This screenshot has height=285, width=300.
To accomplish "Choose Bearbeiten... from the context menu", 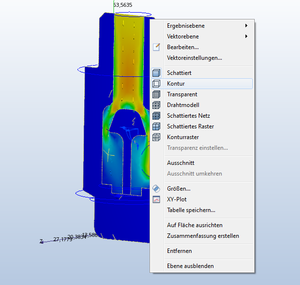I will pyautogui.click(x=202, y=47).
